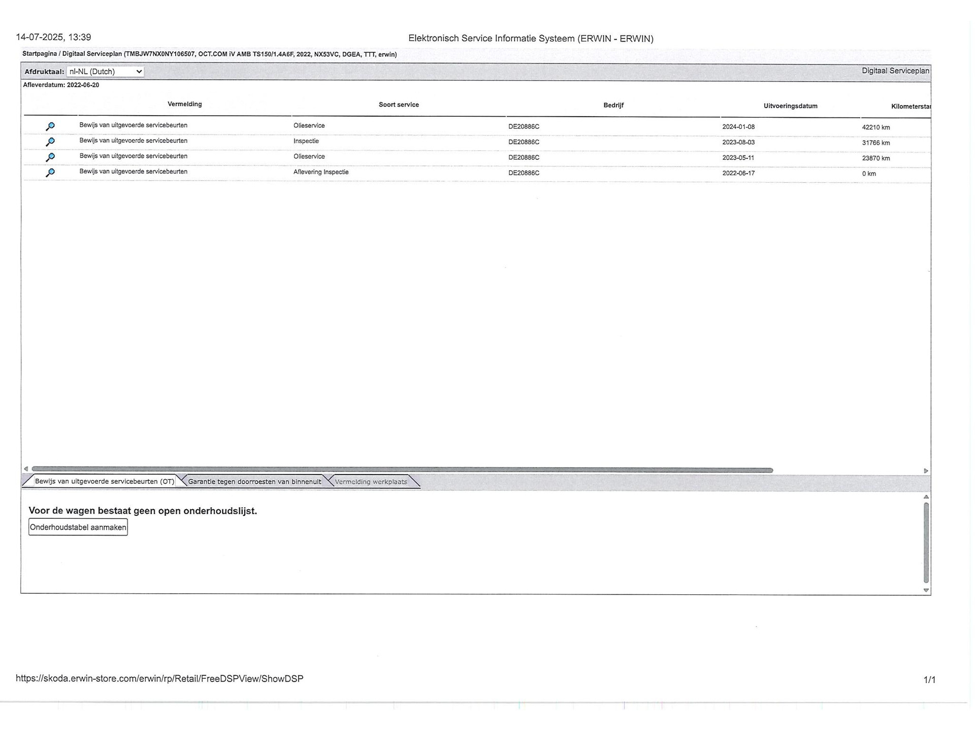Click the horizontal scrollbar thumb
Image resolution: width=975 pixels, height=731 pixels.
(x=402, y=470)
